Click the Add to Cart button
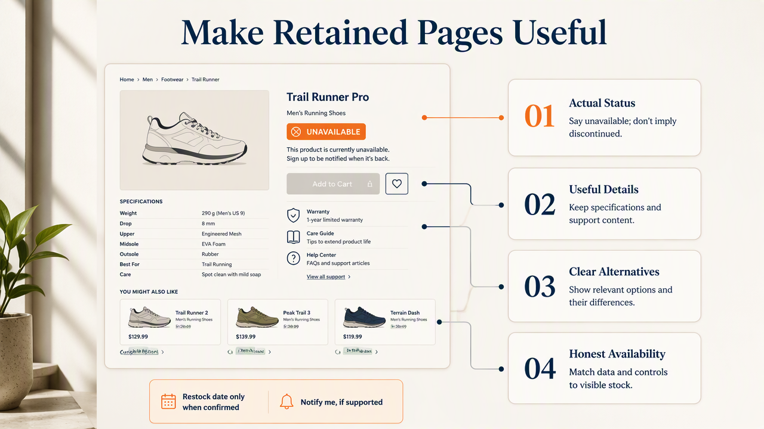Image resolution: width=764 pixels, height=429 pixels. pyautogui.click(x=333, y=184)
